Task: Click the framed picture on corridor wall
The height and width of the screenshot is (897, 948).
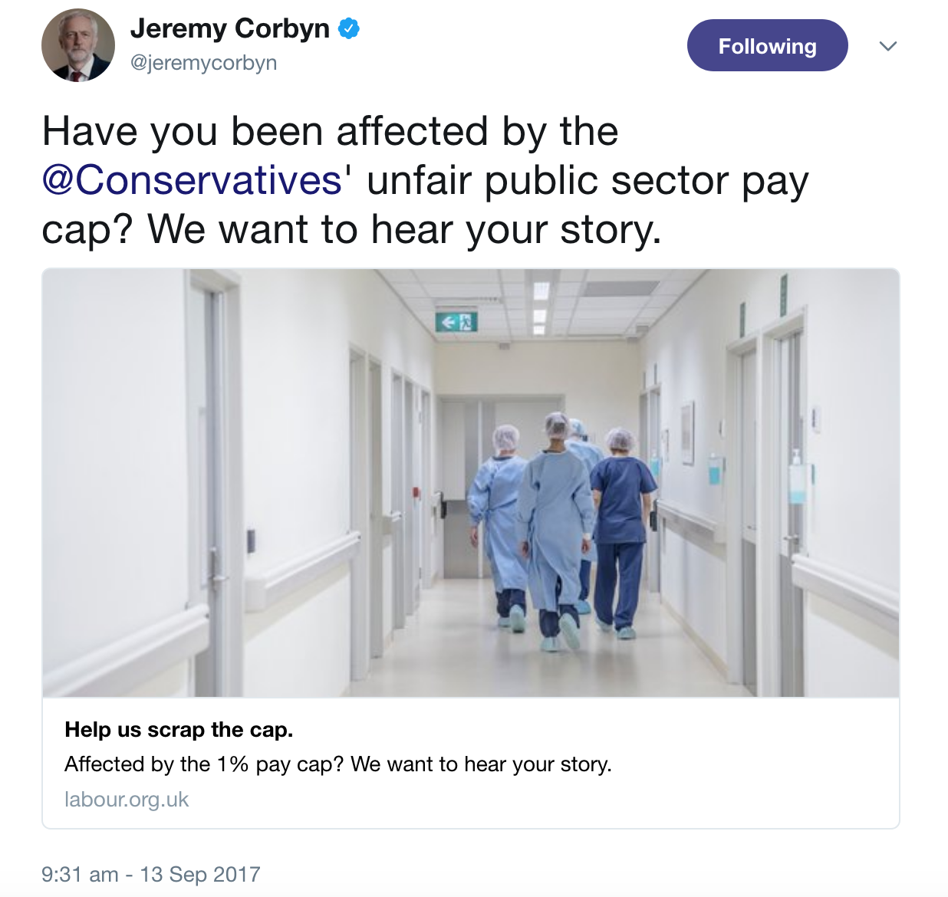Action: tap(687, 432)
